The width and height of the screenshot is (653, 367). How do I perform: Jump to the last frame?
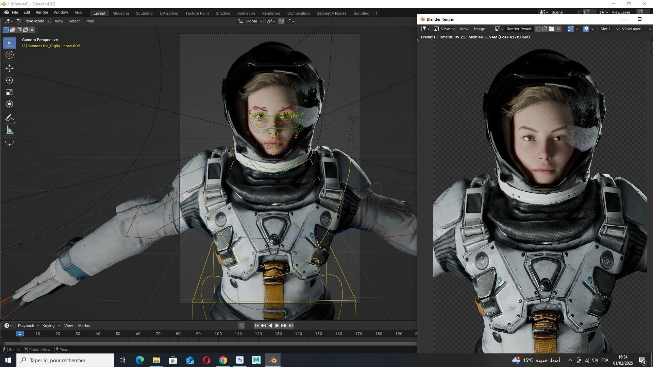[x=291, y=326]
